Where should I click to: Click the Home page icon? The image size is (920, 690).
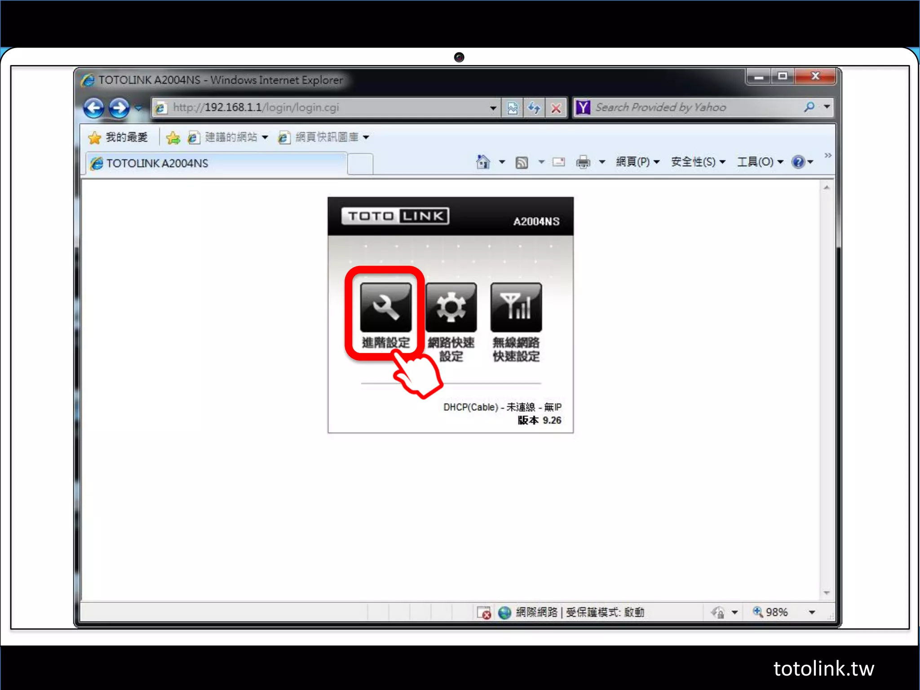pyautogui.click(x=483, y=162)
